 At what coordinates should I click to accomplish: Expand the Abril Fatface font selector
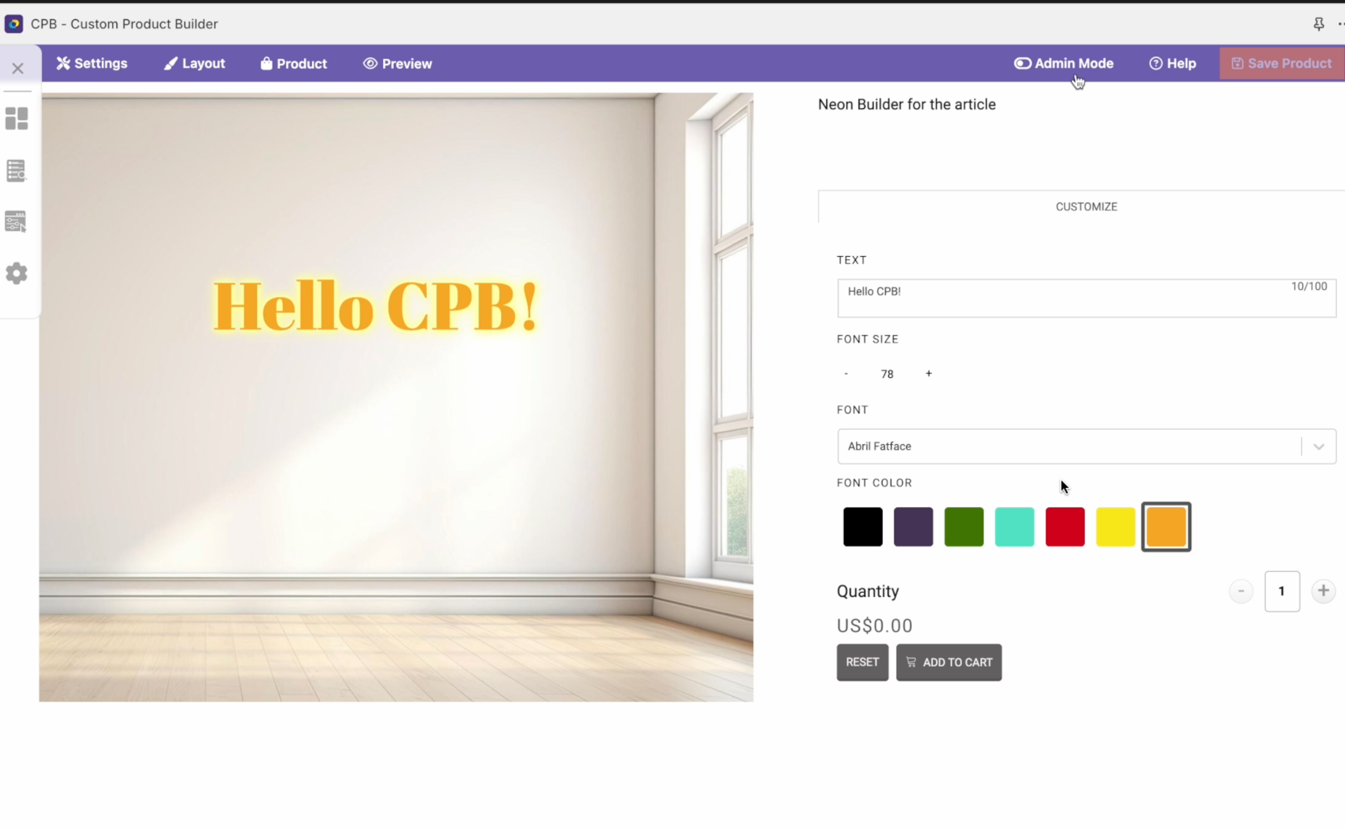pos(1086,447)
